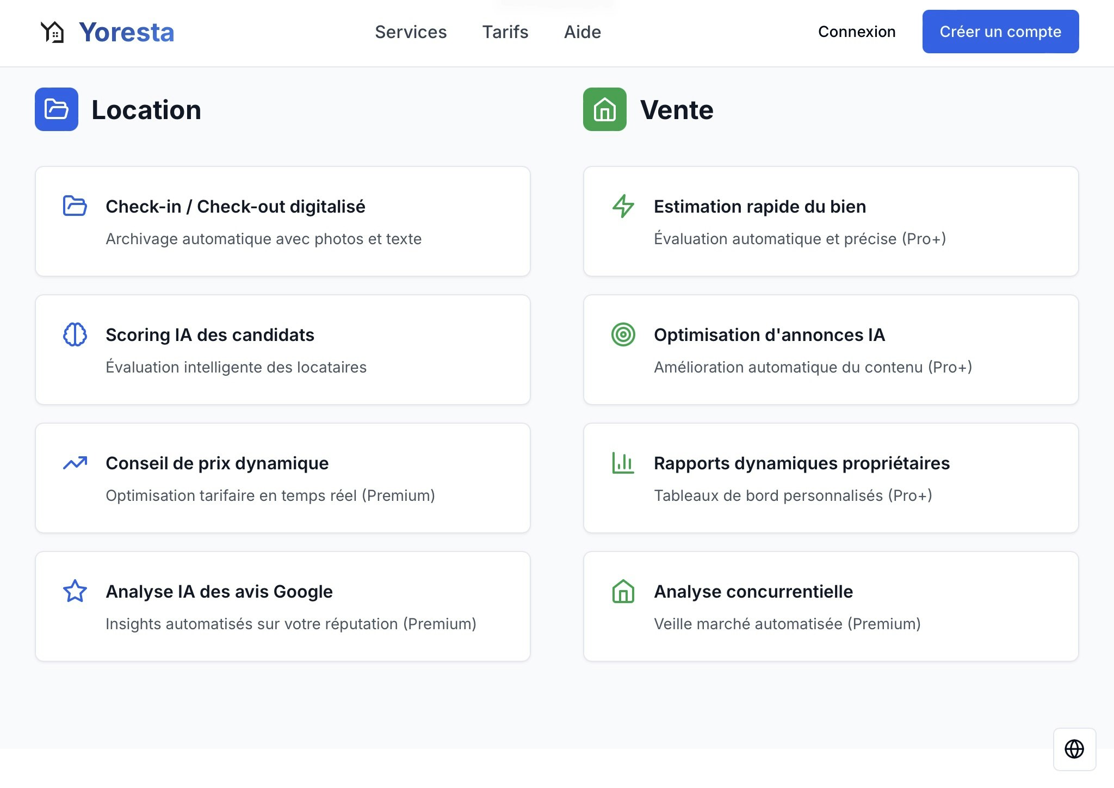Click the star icon on Analyse IA des avis Google
The width and height of the screenshot is (1114, 788).
pos(75,592)
